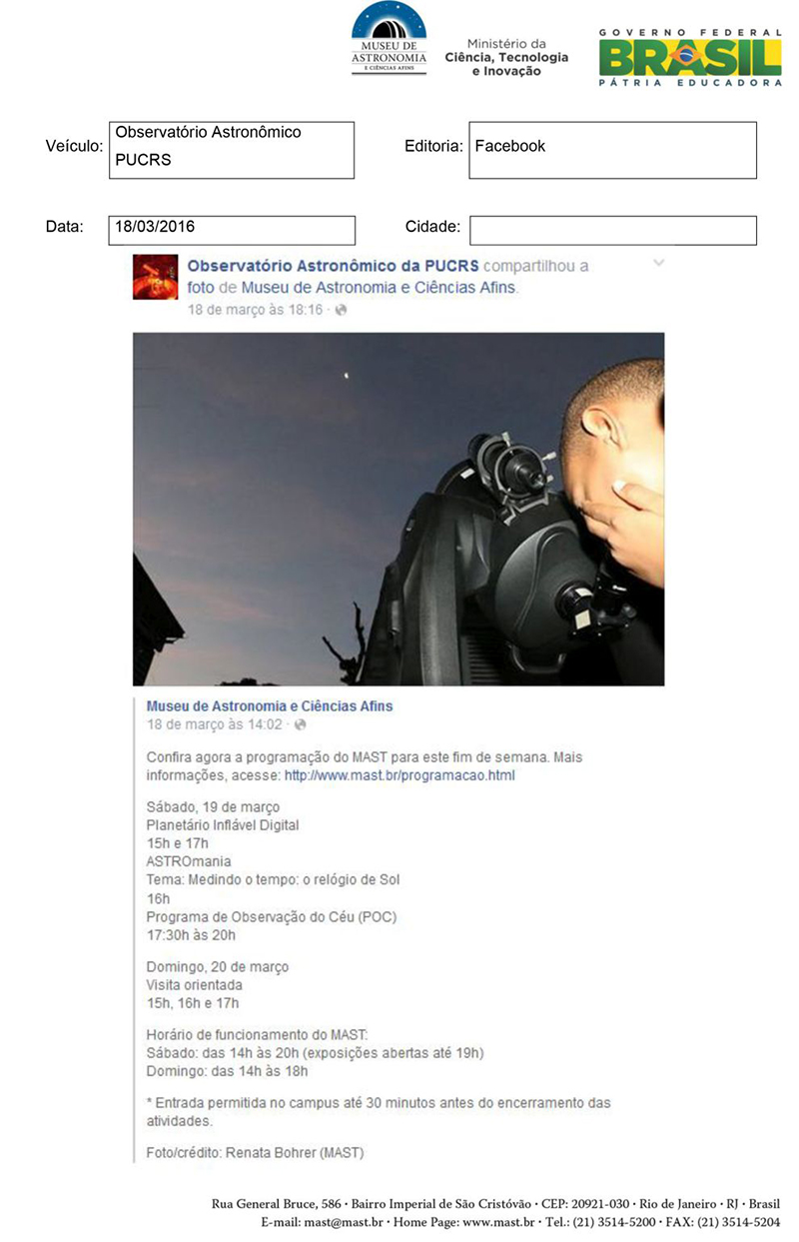Open the mast.br/programacao.html link

399,774
